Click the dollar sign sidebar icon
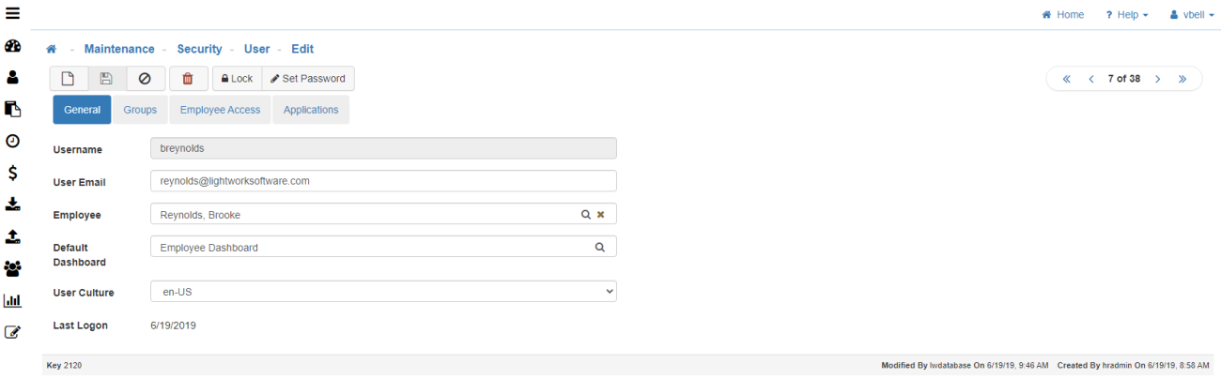This screenshot has width=1221, height=379. click(13, 173)
